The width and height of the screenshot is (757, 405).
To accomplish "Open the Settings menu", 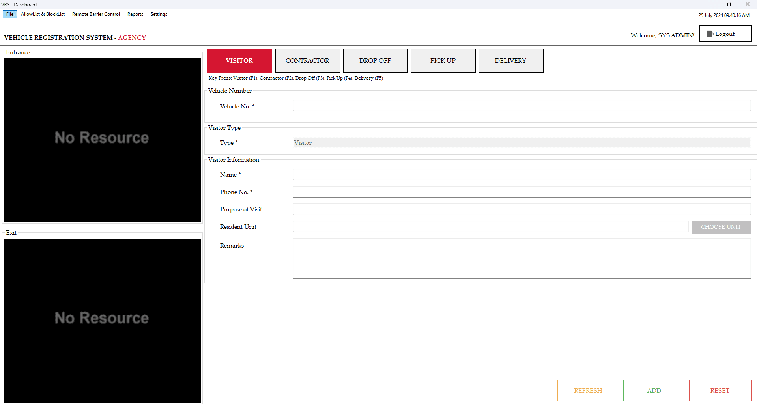I will (x=159, y=14).
